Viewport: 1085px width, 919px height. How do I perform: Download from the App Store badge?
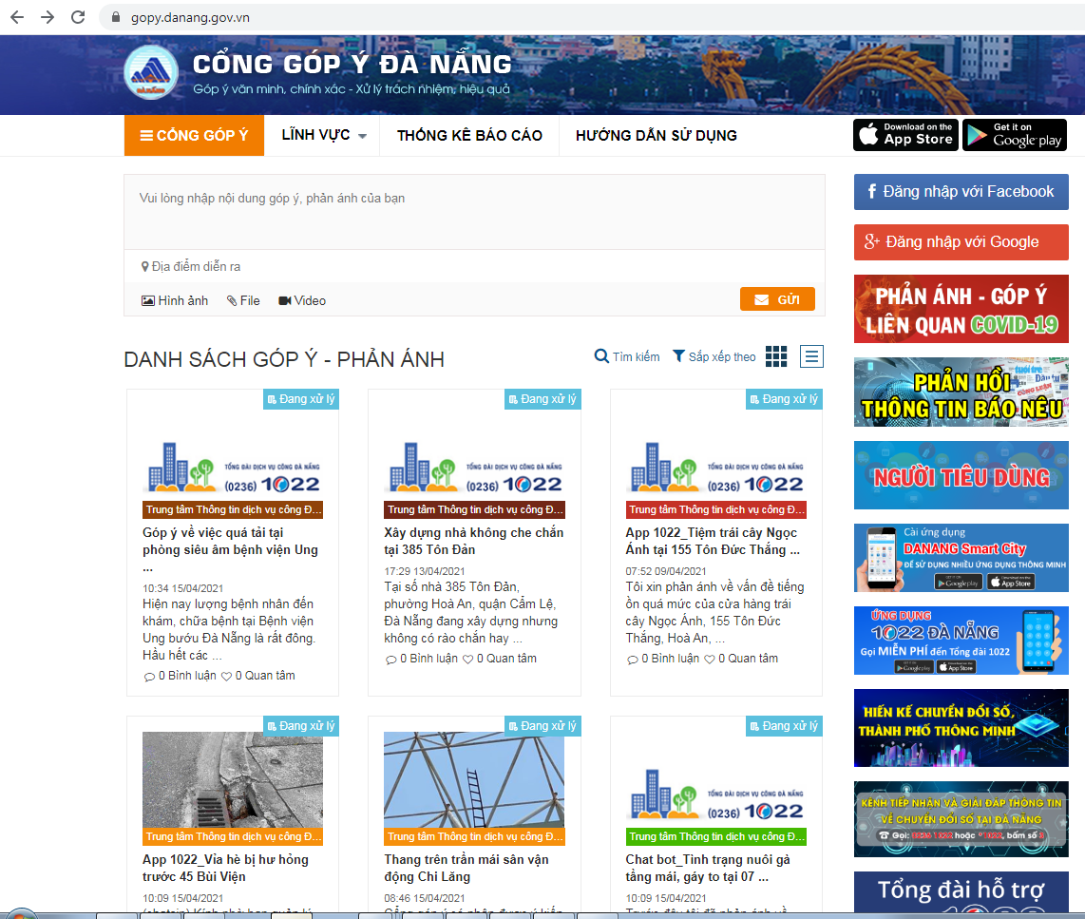[x=905, y=134]
